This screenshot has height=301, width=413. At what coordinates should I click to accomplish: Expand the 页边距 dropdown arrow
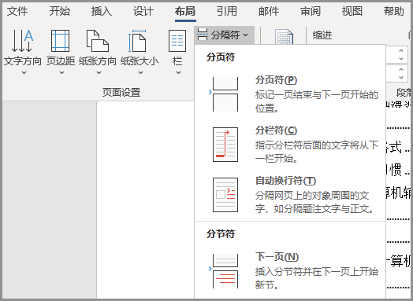tap(61, 73)
